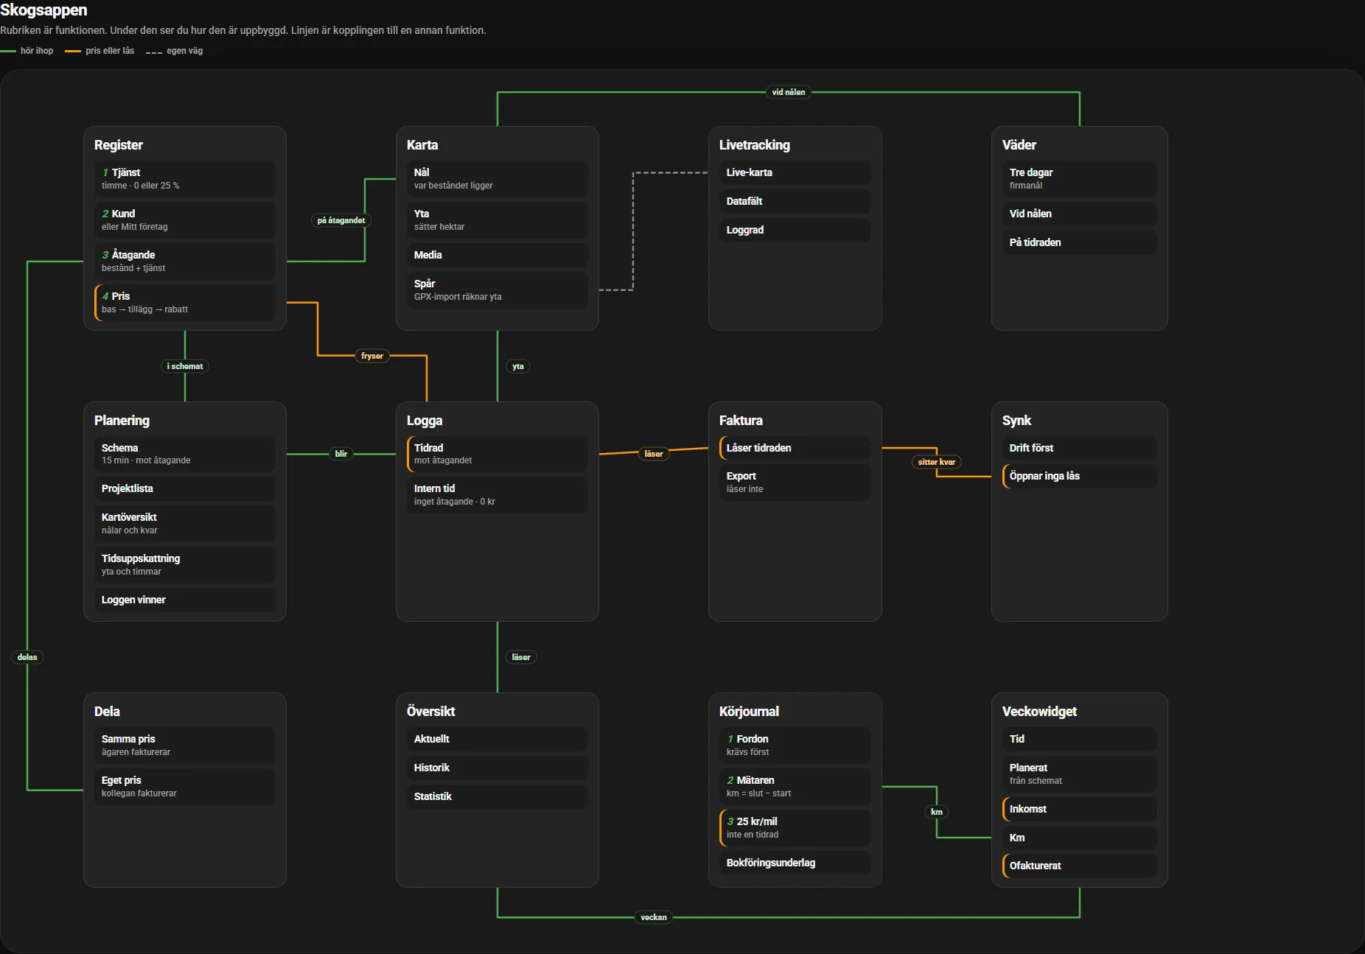
Task: Select Historik in Översikt
Action: [x=498, y=768]
